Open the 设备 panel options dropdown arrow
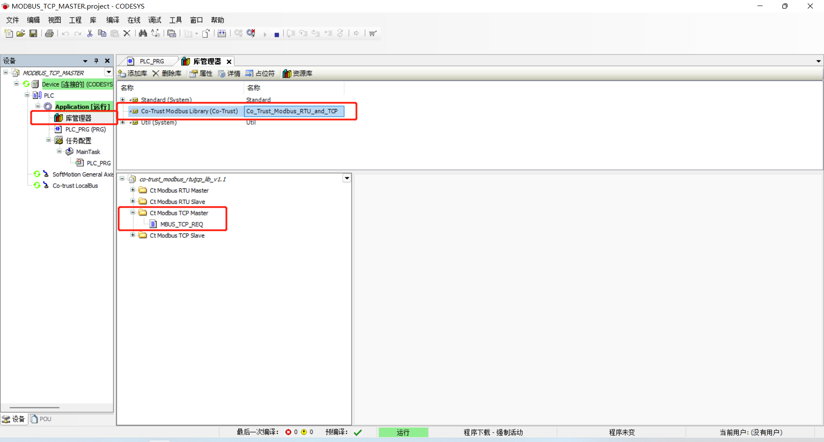Screen dimensions: 824x442 pyautogui.click(x=85, y=61)
